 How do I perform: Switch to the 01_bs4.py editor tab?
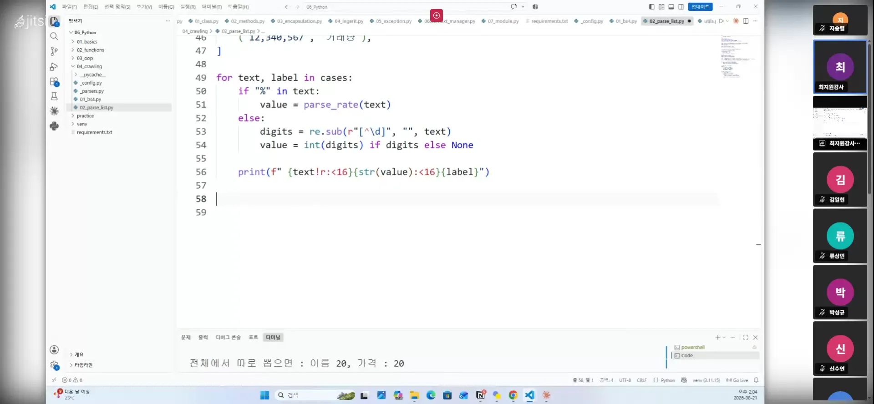tap(624, 21)
